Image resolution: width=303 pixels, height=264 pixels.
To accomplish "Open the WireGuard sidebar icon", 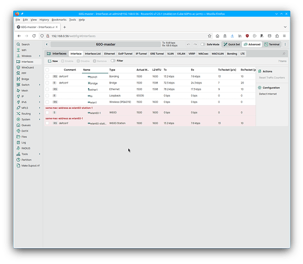I will pos(18,68).
